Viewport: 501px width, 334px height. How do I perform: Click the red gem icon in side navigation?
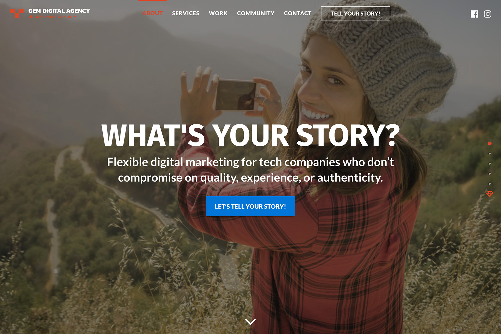(x=490, y=194)
